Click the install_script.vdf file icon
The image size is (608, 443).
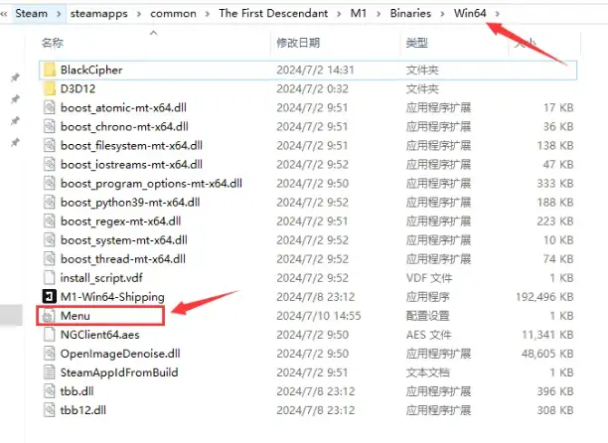click(x=50, y=278)
